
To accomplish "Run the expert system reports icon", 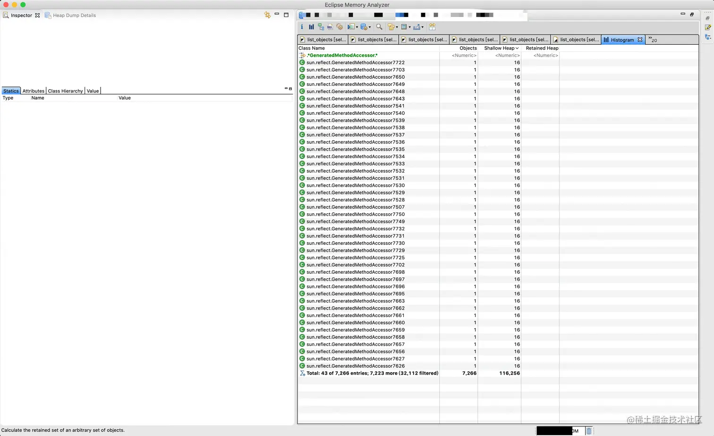I will point(351,27).
